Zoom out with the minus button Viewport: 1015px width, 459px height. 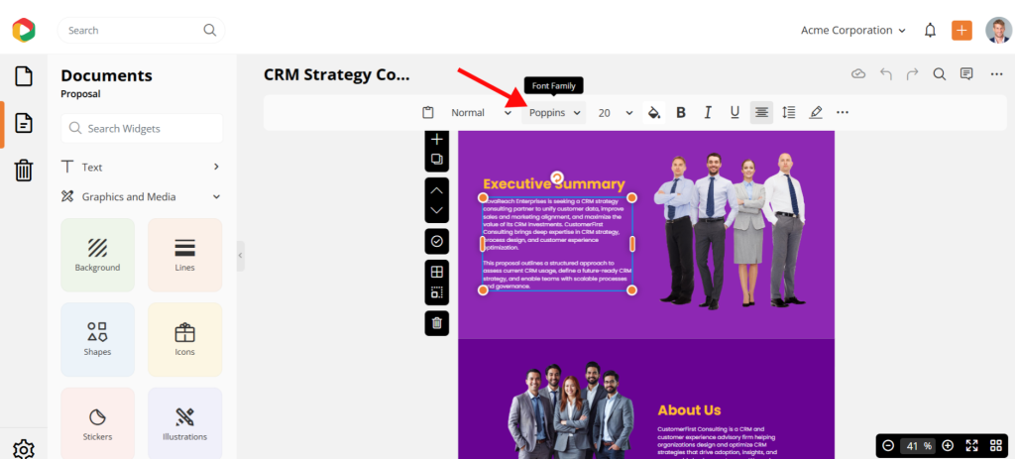point(888,445)
